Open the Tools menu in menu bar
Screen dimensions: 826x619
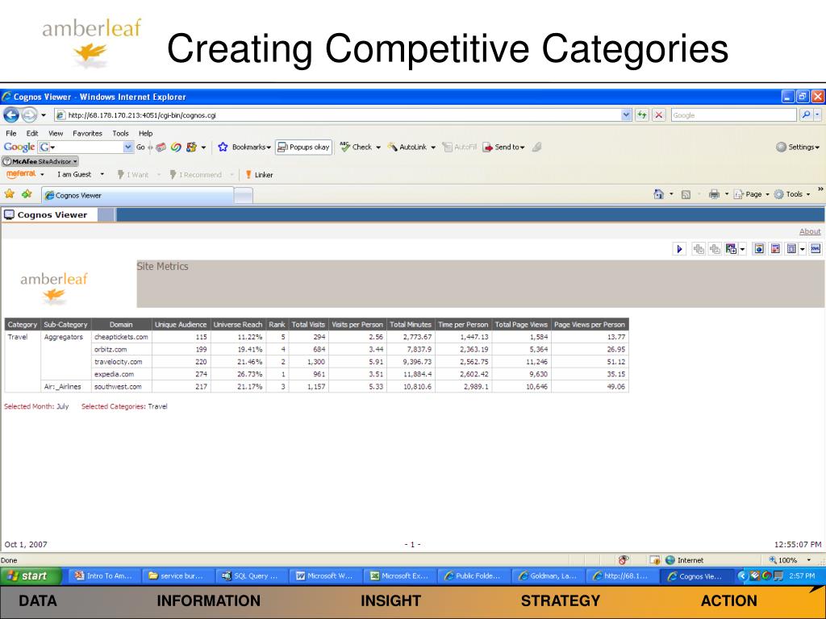point(120,133)
